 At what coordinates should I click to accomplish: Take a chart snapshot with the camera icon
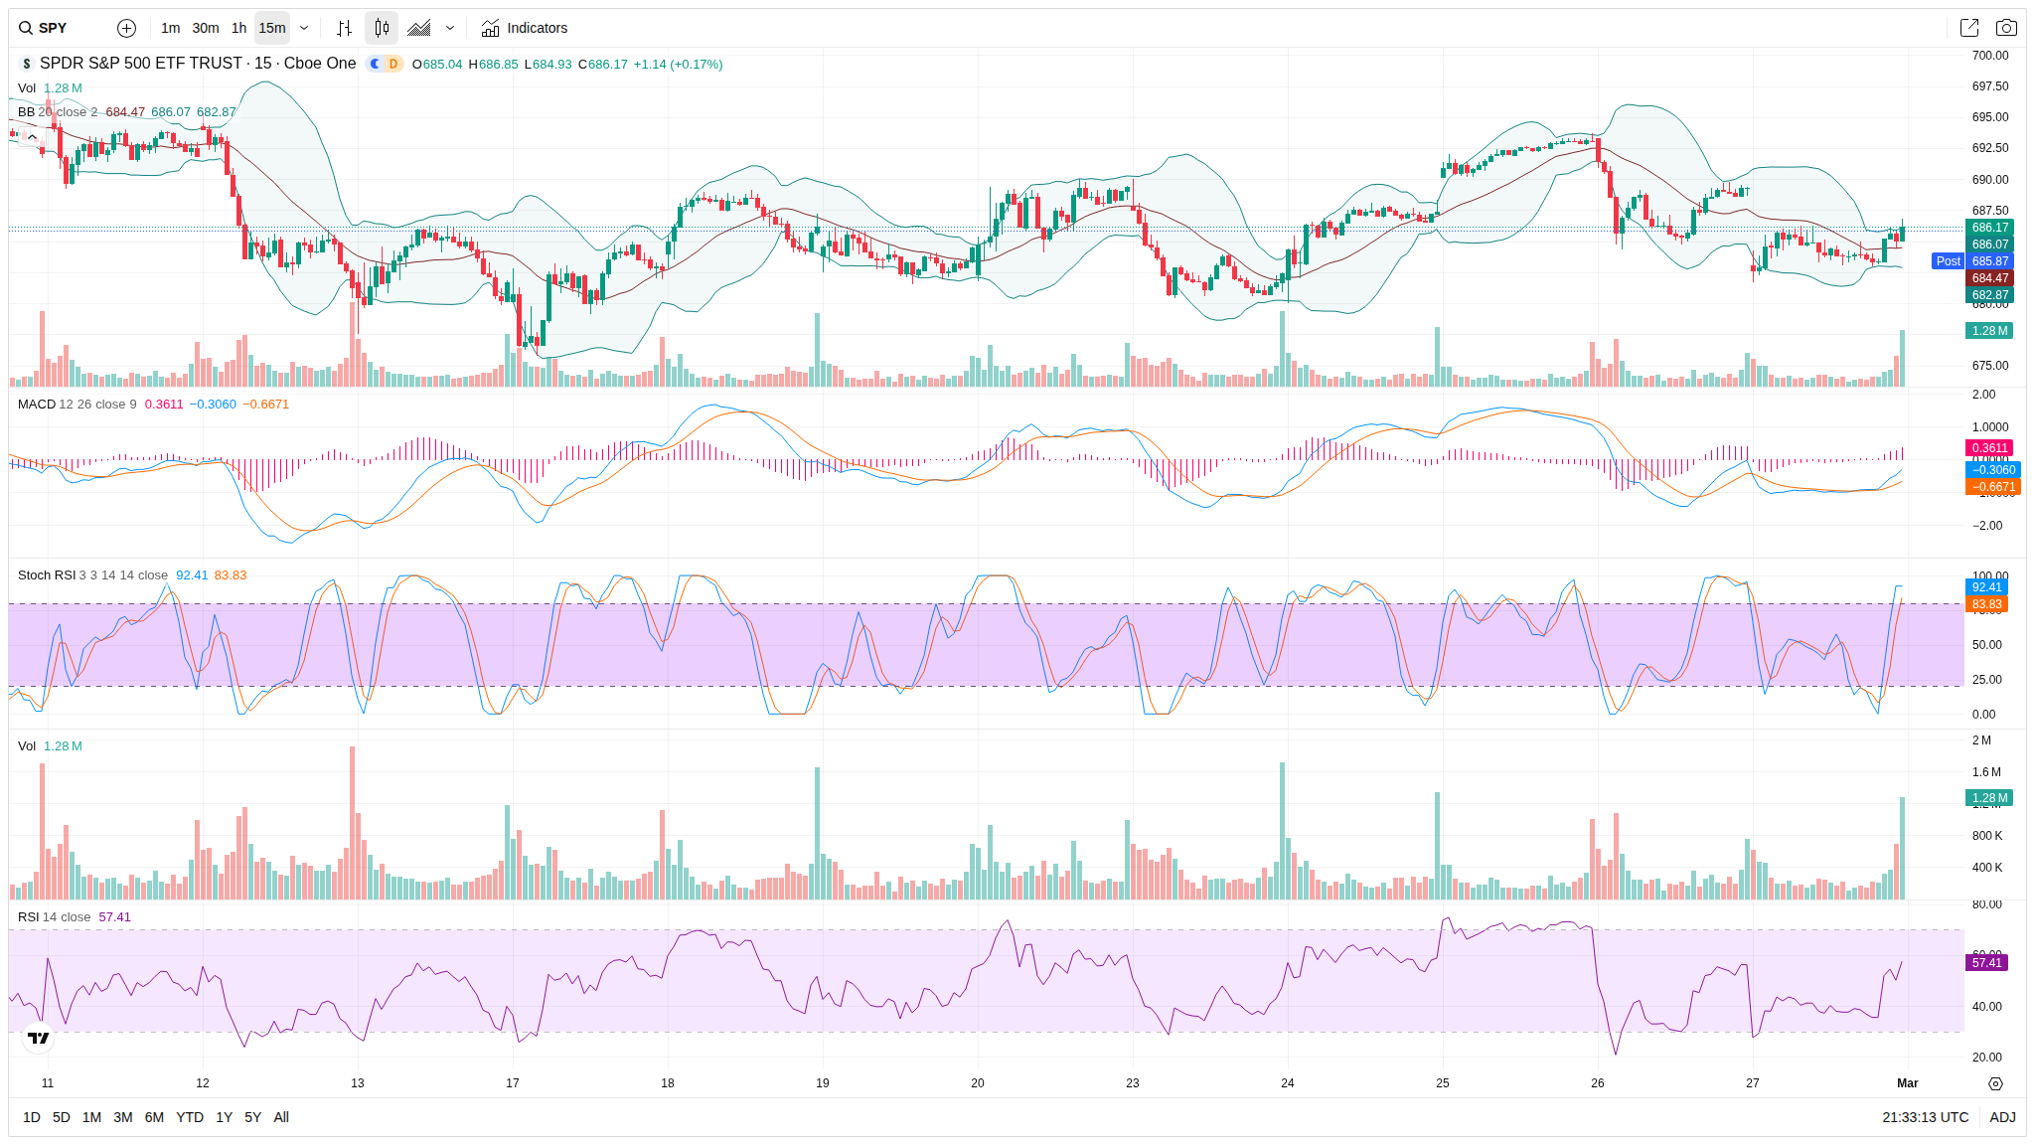click(2006, 28)
